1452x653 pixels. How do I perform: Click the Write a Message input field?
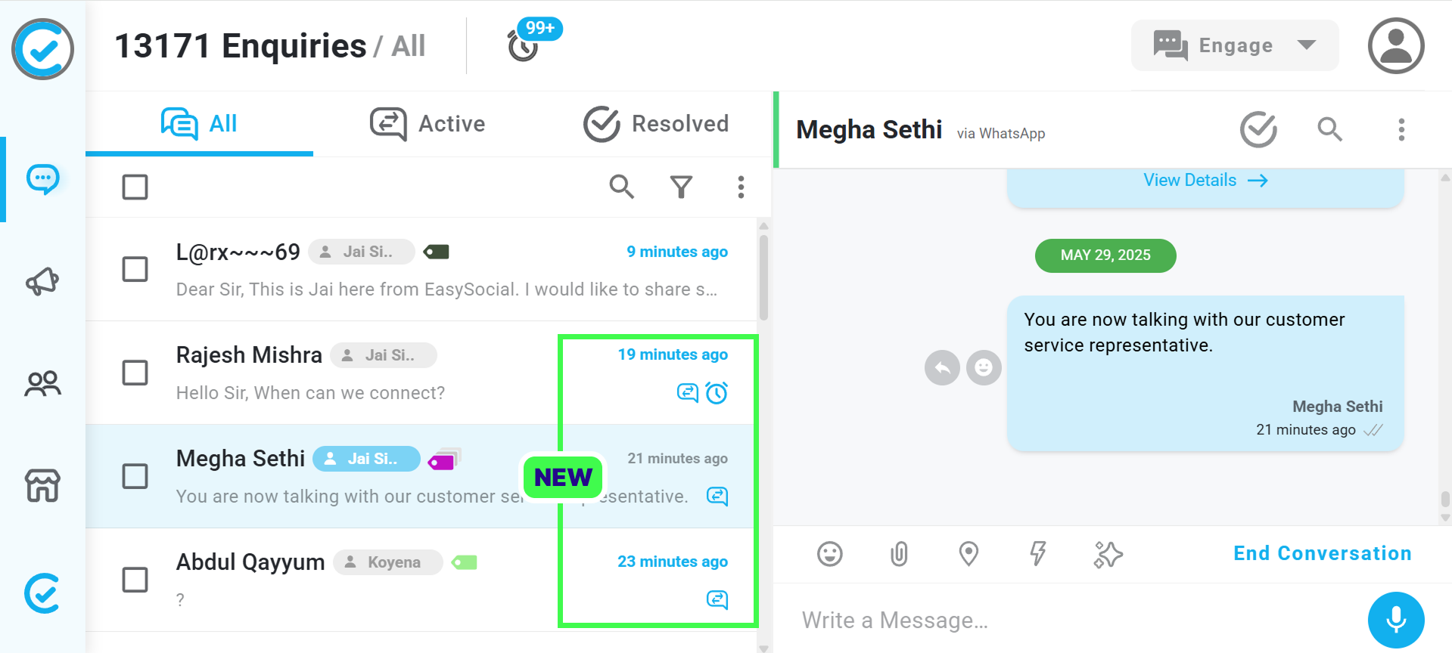tap(1074, 620)
